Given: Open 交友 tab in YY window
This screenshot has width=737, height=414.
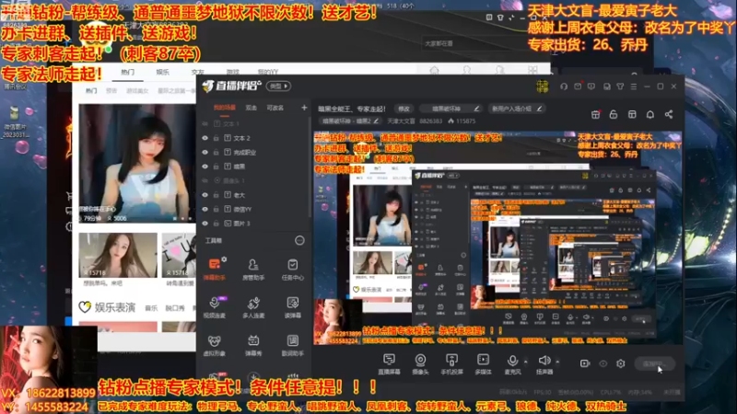Looking at the screenshot, I should tap(197, 72).
